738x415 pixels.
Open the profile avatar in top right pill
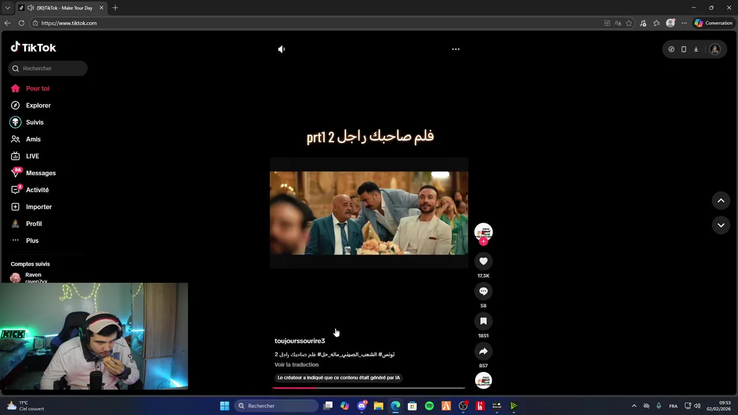coord(715,49)
